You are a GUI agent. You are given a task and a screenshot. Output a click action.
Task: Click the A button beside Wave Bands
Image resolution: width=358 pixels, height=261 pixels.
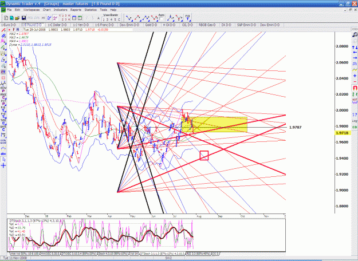coord(98,18)
